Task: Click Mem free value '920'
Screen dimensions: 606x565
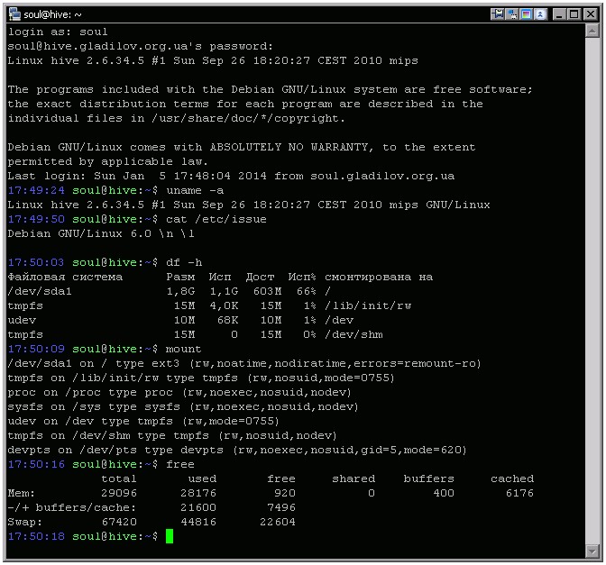Action: coord(285,493)
